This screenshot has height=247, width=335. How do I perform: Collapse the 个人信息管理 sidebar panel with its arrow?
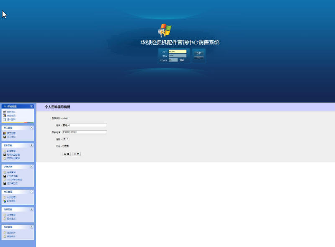coord(31,106)
